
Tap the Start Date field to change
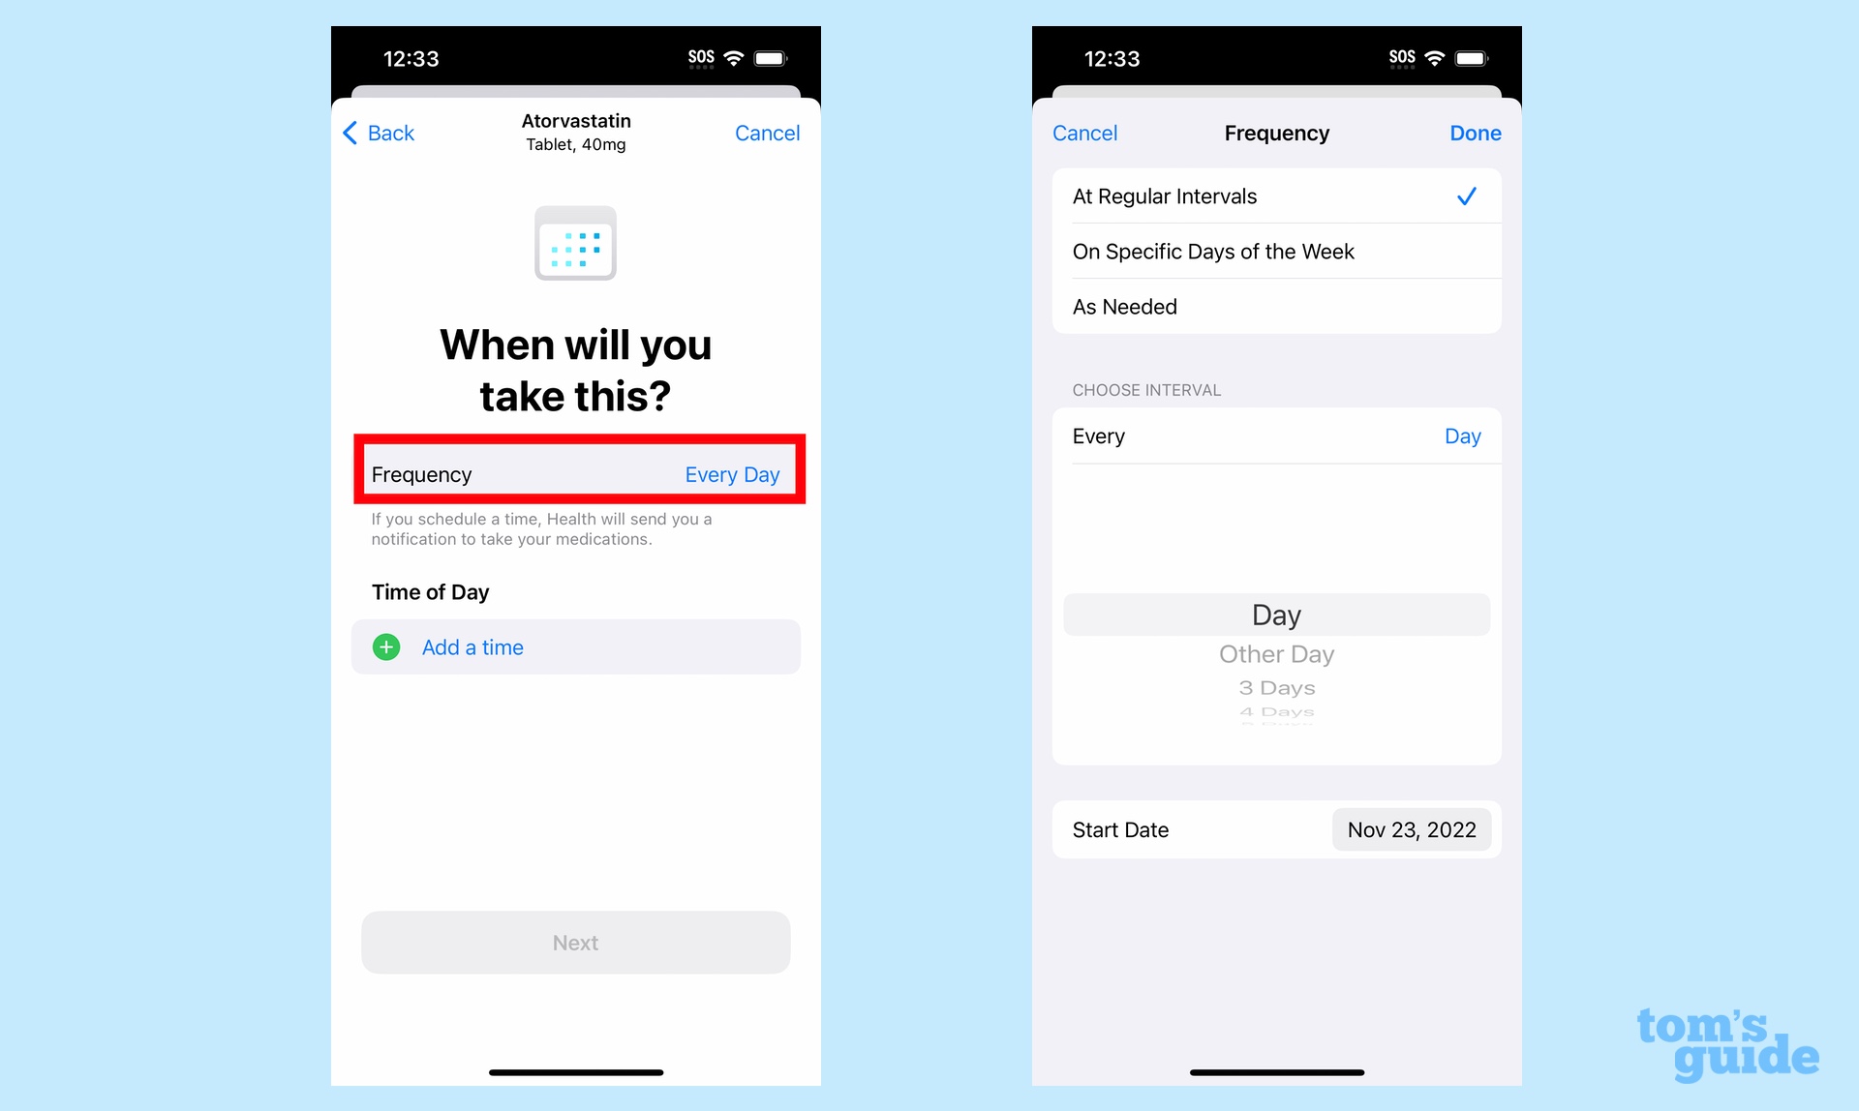(1408, 829)
